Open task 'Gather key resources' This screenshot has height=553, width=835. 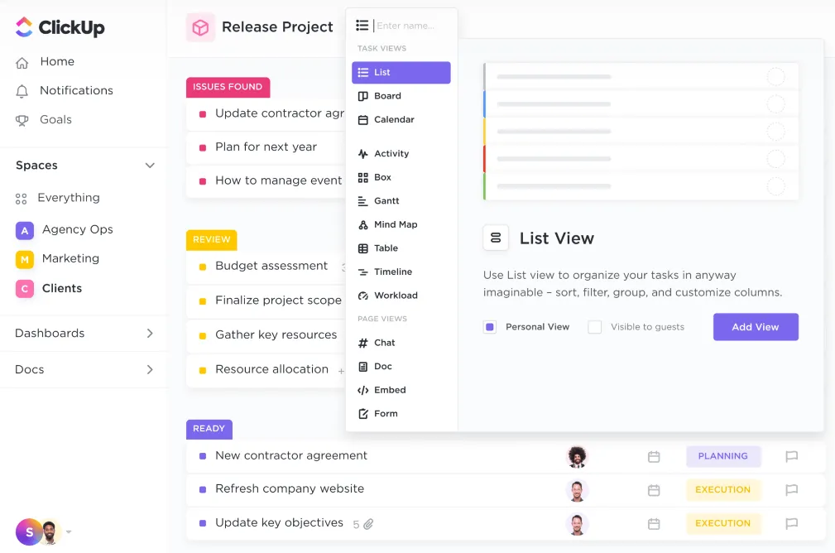[x=276, y=334]
